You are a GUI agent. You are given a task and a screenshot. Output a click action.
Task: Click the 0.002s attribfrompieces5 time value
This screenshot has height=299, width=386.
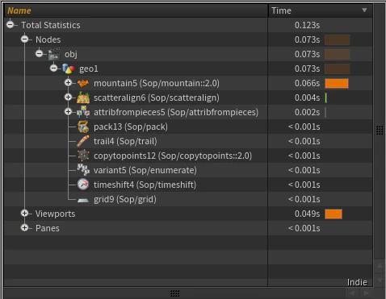(x=307, y=112)
